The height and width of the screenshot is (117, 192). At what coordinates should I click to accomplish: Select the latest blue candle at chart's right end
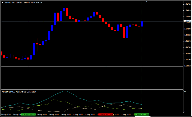[x=142, y=24]
